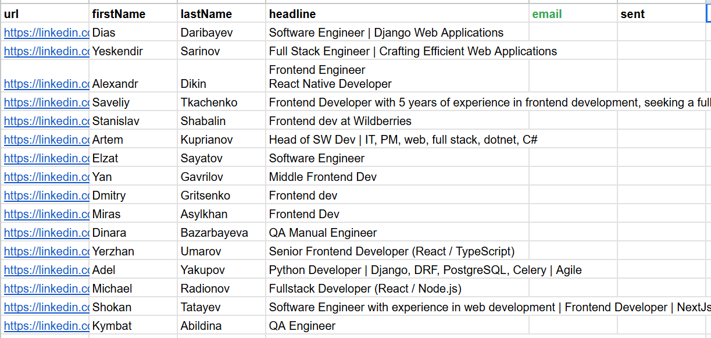
Task: Click Kymbat Abildina's LinkedIn URL
Action: pyautogui.click(x=47, y=326)
